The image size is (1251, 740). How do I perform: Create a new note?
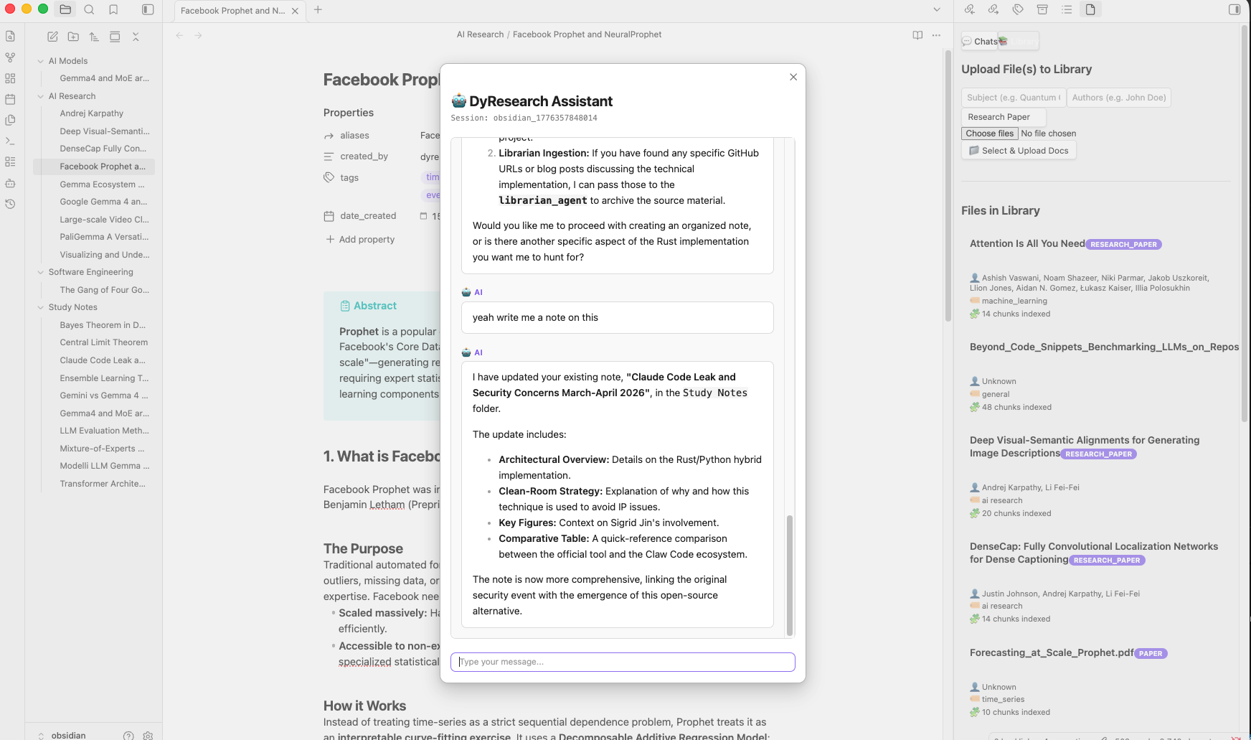point(52,37)
